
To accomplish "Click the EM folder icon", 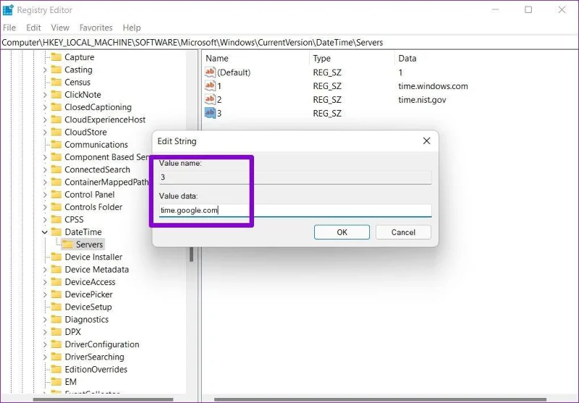I will (56, 381).
